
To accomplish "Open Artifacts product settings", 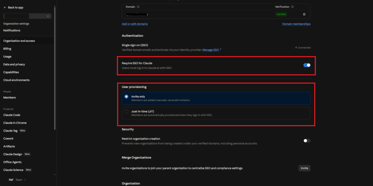I will click(9, 147).
